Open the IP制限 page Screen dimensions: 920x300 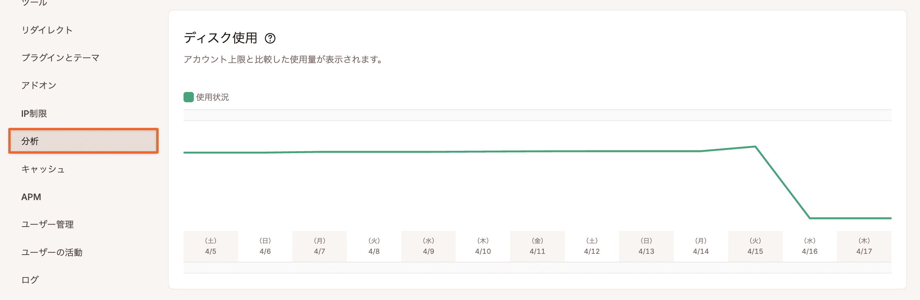coord(34,114)
